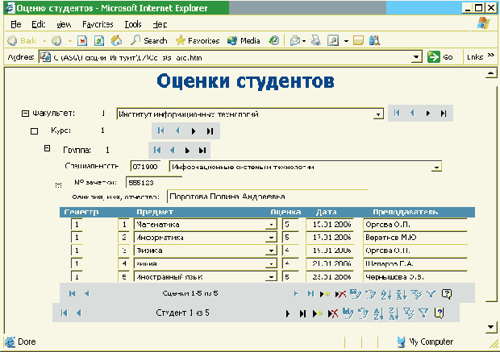Click delete record icon in Студент navigation bar
The width and height of the screenshot is (500, 352).
point(331,313)
